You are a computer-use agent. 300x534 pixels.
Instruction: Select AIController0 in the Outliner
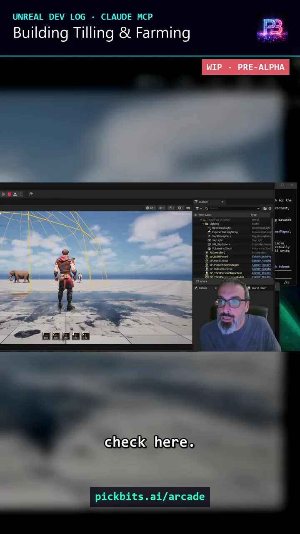coord(217,252)
